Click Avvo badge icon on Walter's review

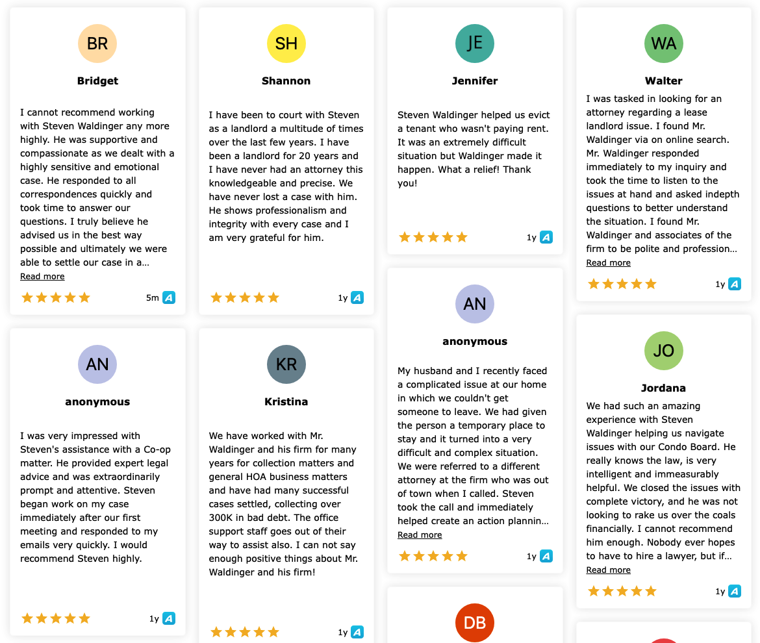[735, 284]
